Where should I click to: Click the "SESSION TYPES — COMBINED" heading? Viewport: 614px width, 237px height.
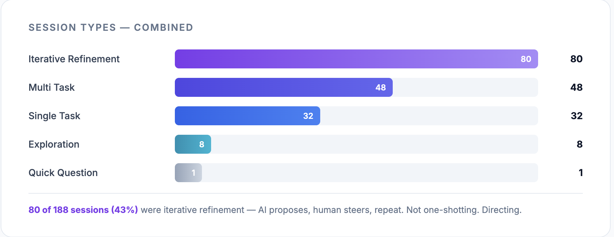110,27
